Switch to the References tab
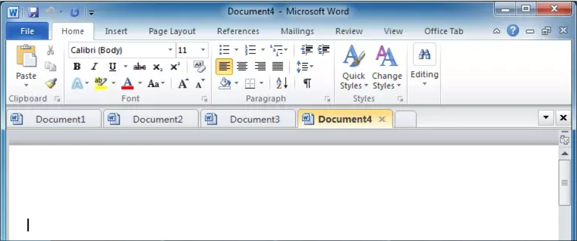Image resolution: width=577 pixels, height=241 pixels. coord(238,32)
